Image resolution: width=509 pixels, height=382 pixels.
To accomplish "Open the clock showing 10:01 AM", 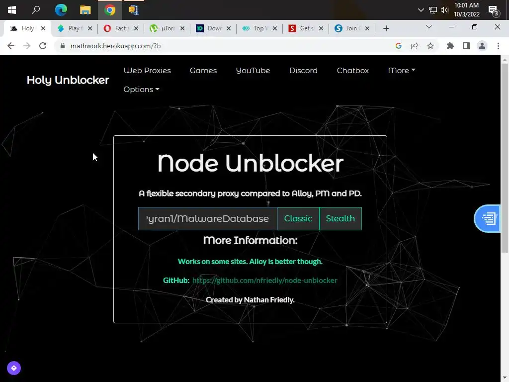I will tap(466, 10).
